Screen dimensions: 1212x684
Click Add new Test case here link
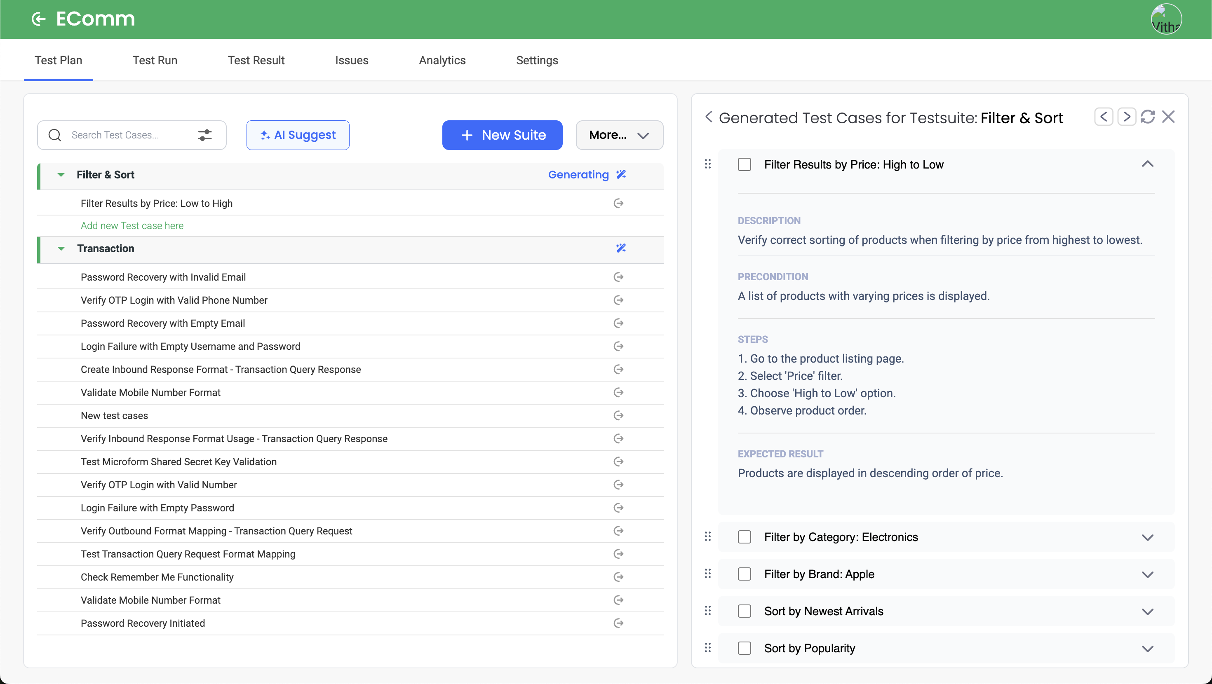coord(132,226)
